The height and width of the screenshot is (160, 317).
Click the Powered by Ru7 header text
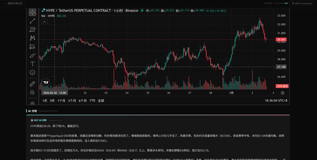click(x=281, y=3)
